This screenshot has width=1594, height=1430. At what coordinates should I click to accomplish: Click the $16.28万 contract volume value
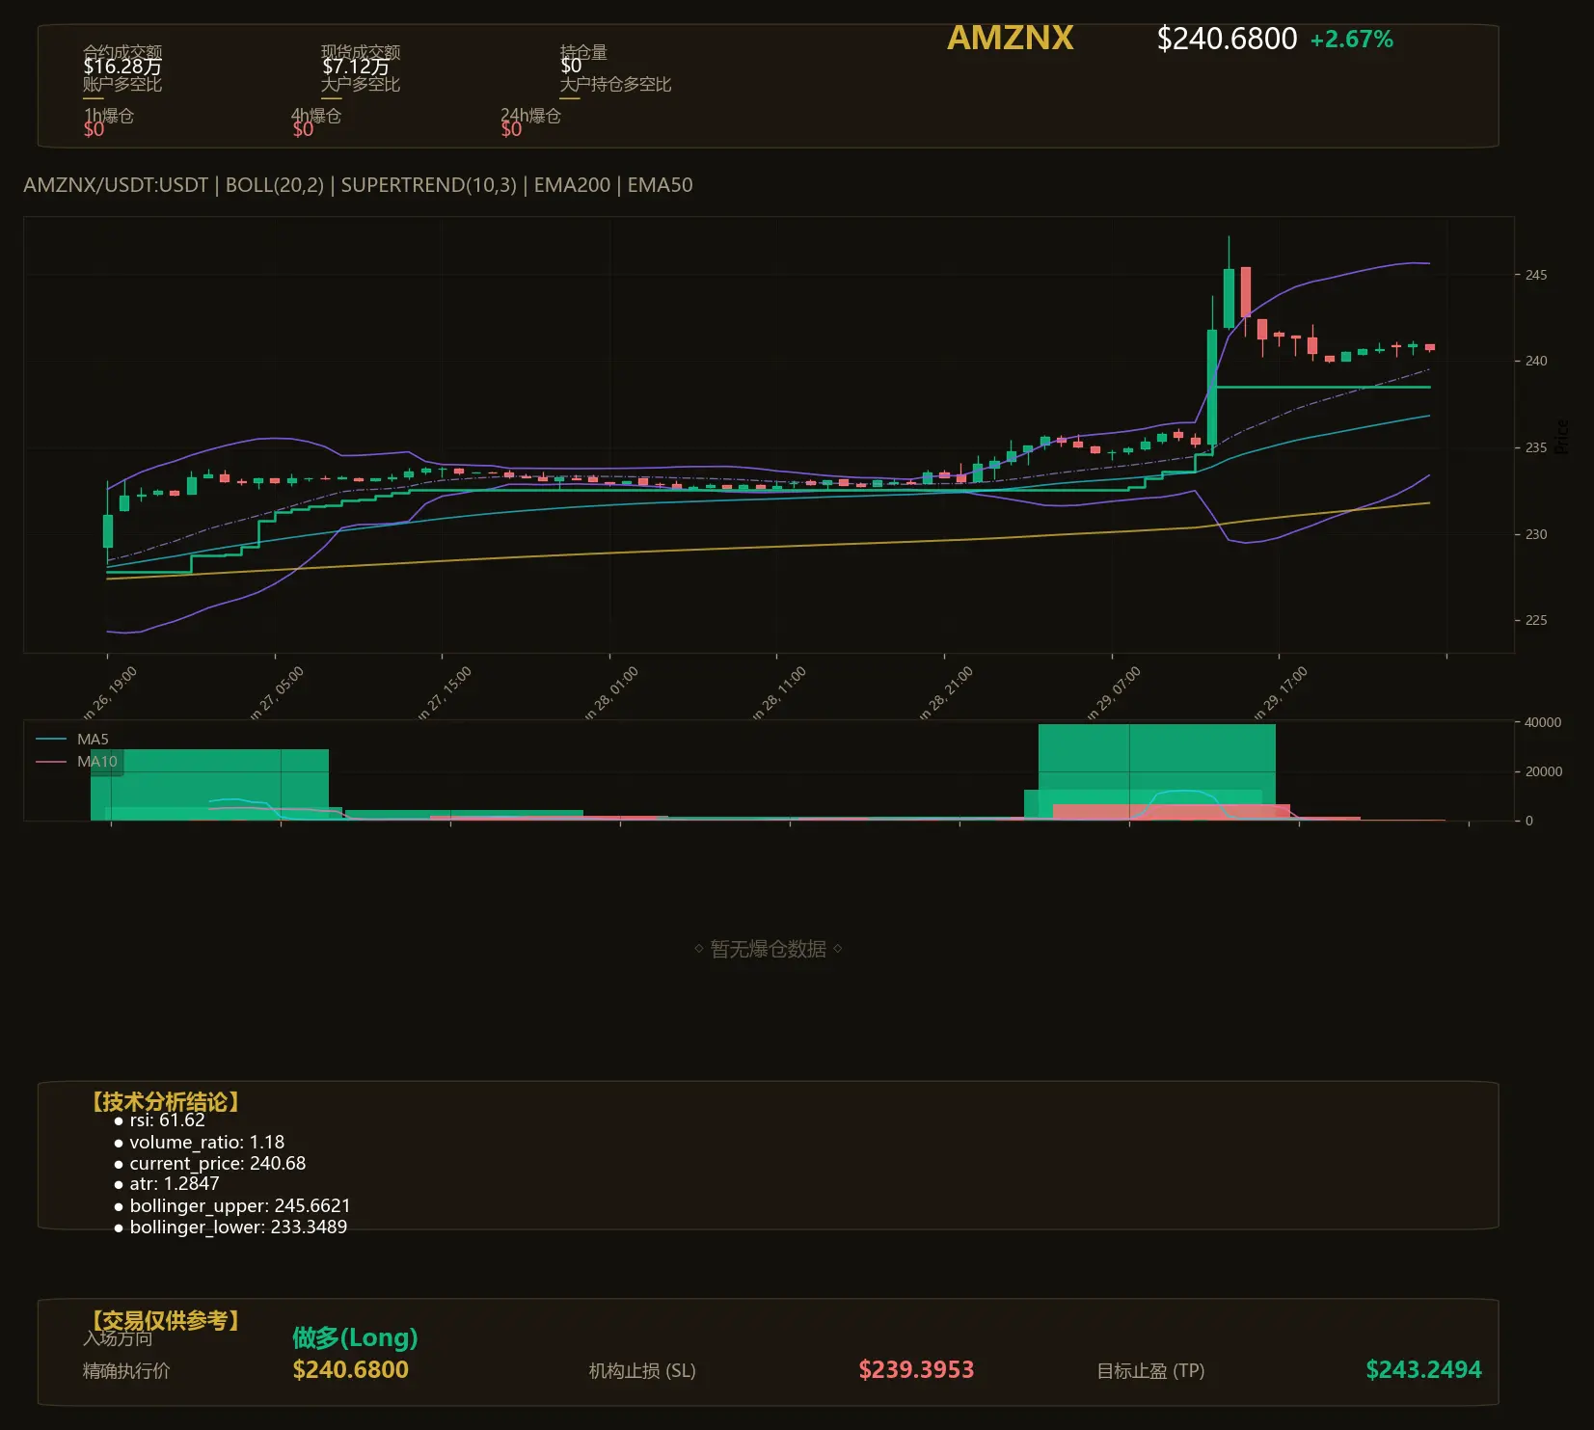tap(122, 67)
